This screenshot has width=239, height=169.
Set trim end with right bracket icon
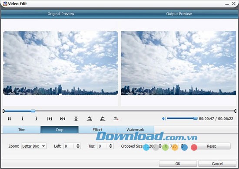click(36, 118)
